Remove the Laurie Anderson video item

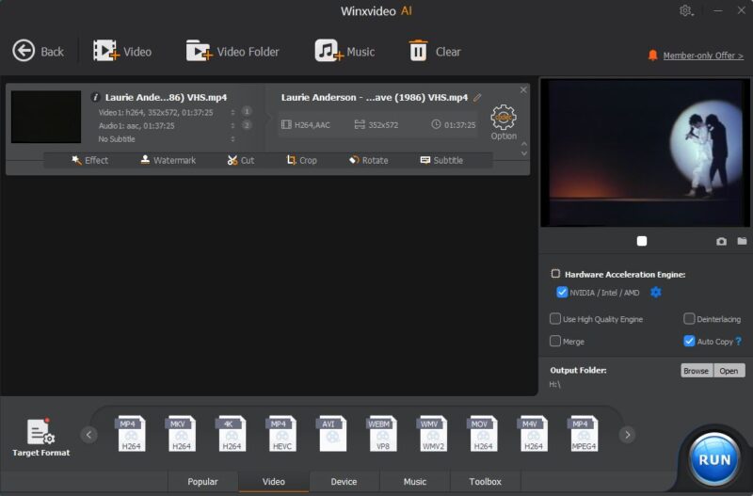[523, 89]
